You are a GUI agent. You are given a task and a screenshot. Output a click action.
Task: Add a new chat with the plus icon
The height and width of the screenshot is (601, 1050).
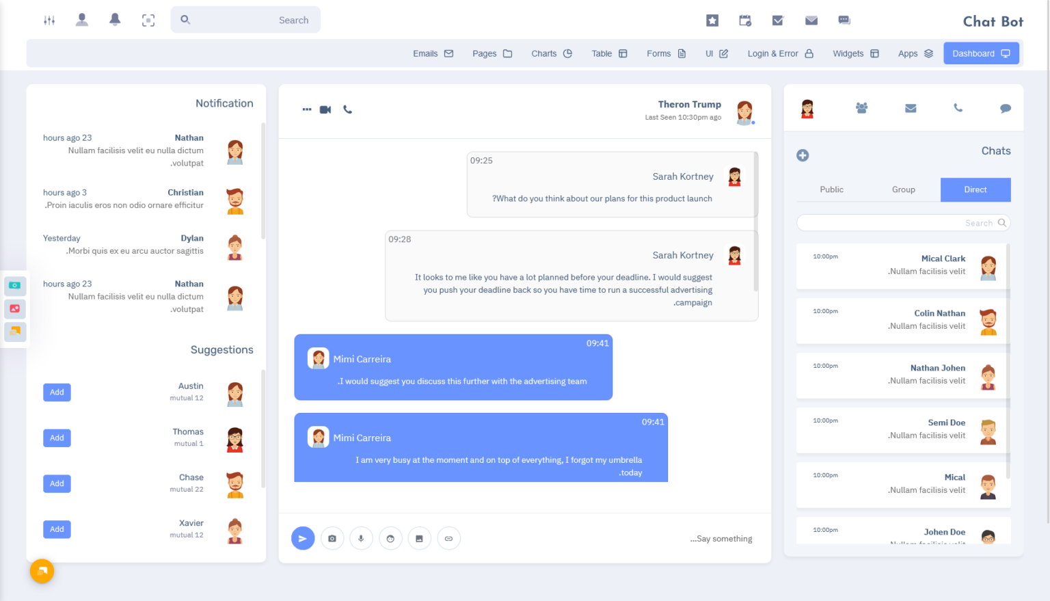click(803, 155)
